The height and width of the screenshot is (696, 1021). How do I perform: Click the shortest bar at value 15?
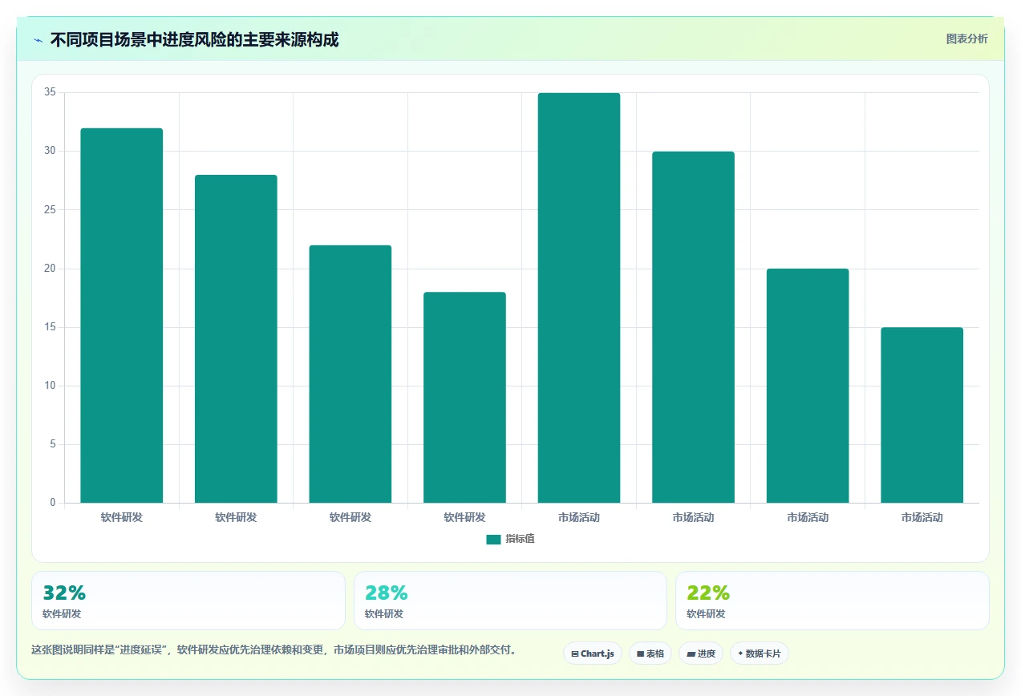(x=922, y=415)
